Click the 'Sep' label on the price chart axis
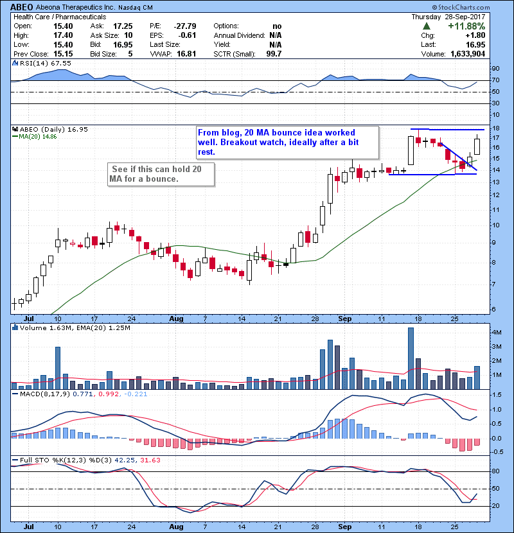This screenshot has height=533, width=514. [x=344, y=319]
